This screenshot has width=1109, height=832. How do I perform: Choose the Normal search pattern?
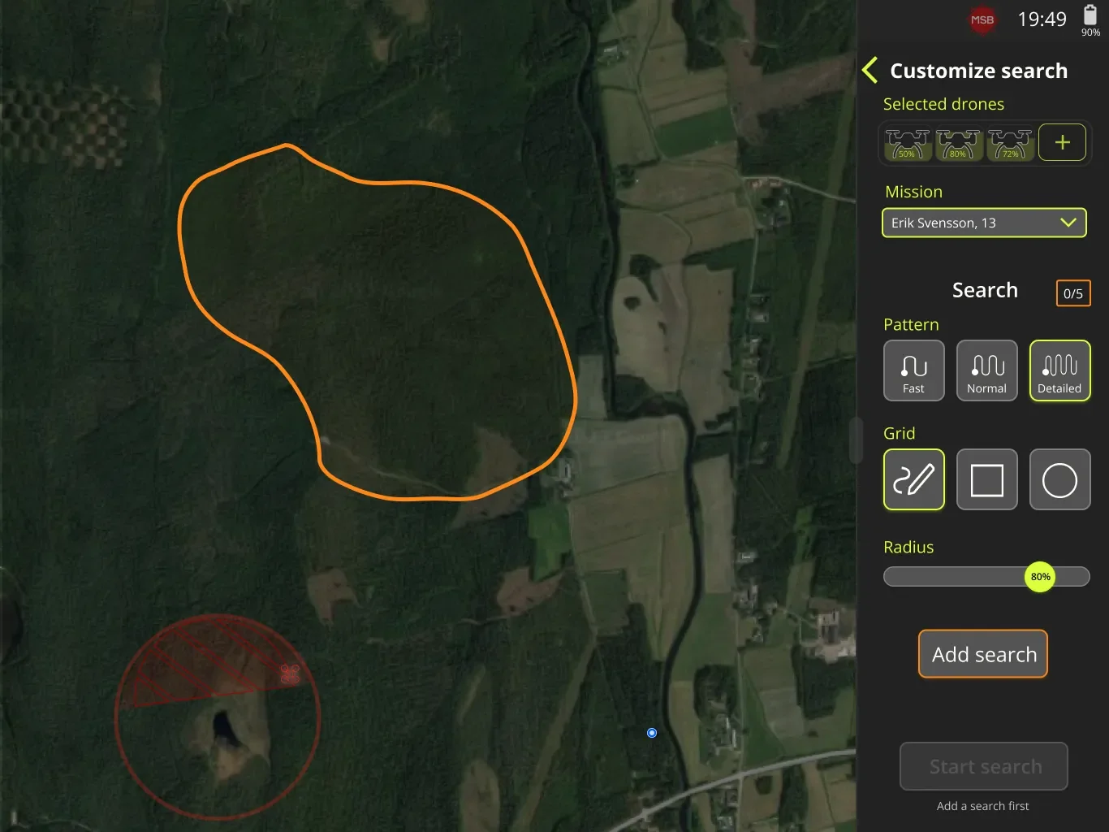987,370
